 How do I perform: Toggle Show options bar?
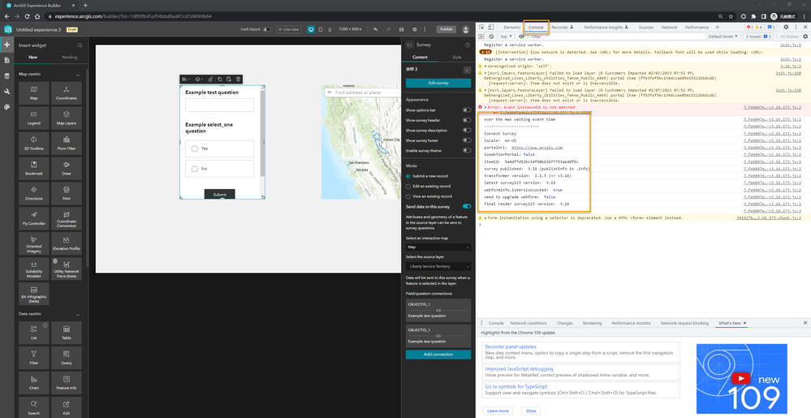tap(467, 110)
